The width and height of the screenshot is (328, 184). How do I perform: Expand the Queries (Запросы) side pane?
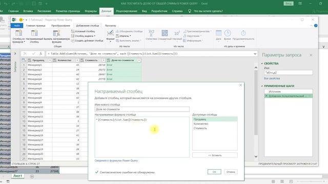click(15, 54)
